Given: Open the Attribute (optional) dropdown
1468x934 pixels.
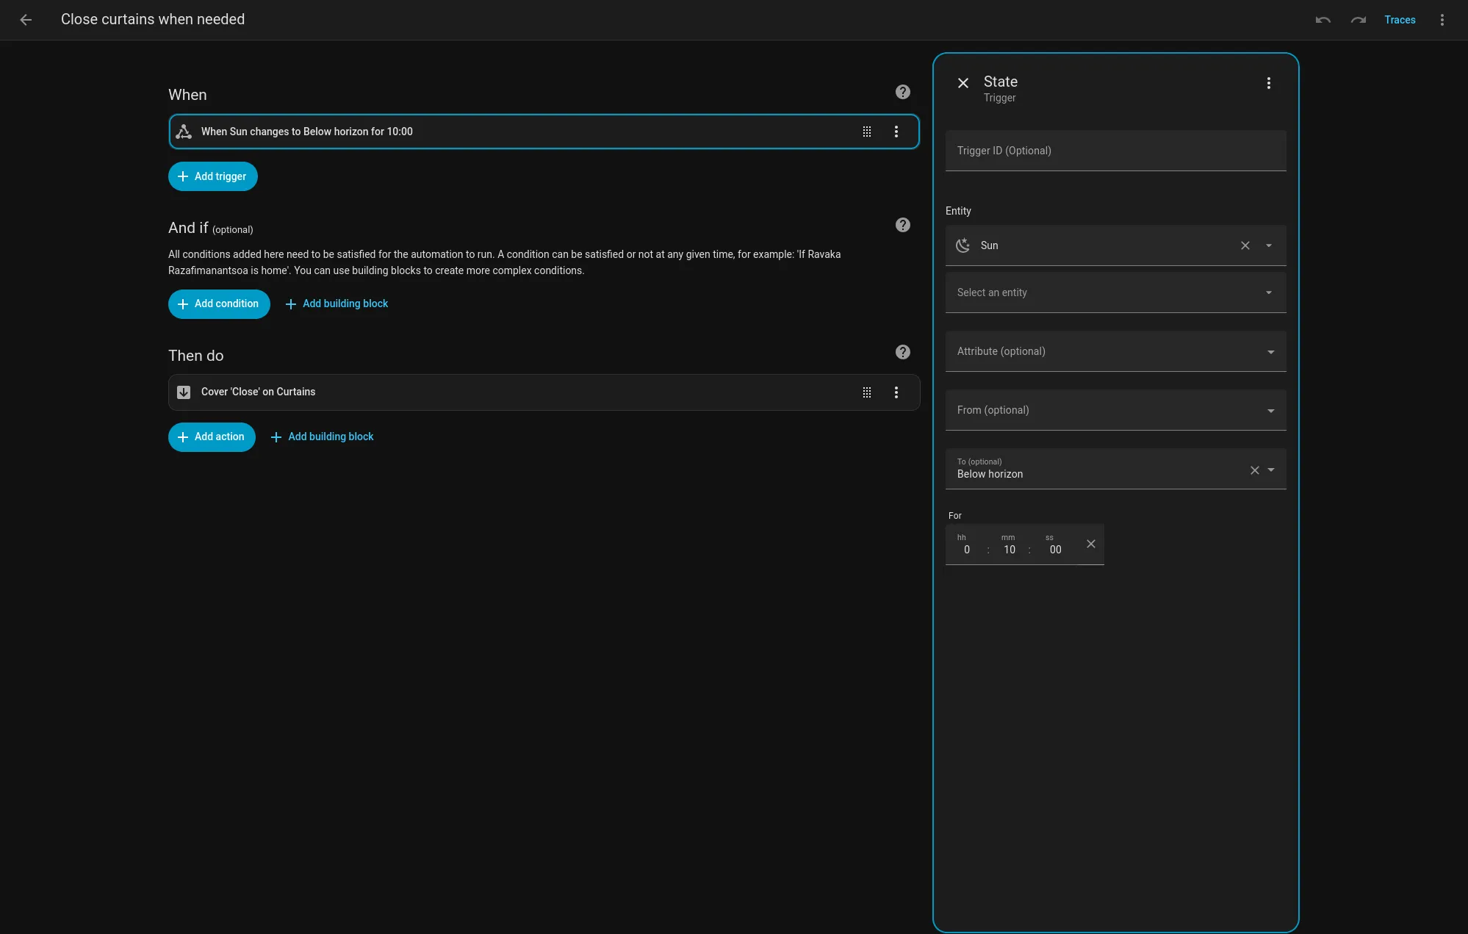Looking at the screenshot, I should [x=1270, y=351].
